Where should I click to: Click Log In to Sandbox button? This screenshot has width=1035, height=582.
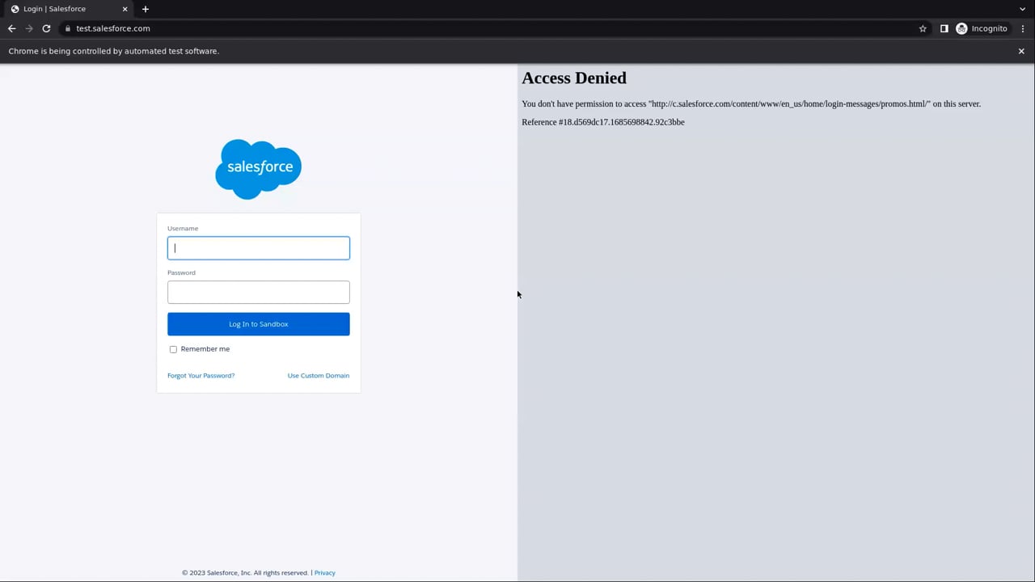click(259, 324)
